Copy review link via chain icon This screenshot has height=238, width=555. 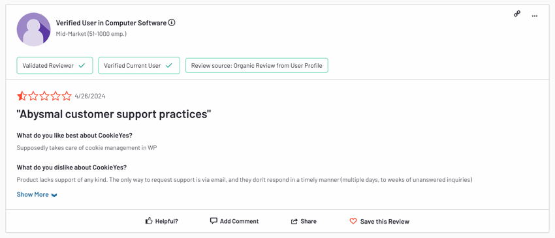point(517,14)
